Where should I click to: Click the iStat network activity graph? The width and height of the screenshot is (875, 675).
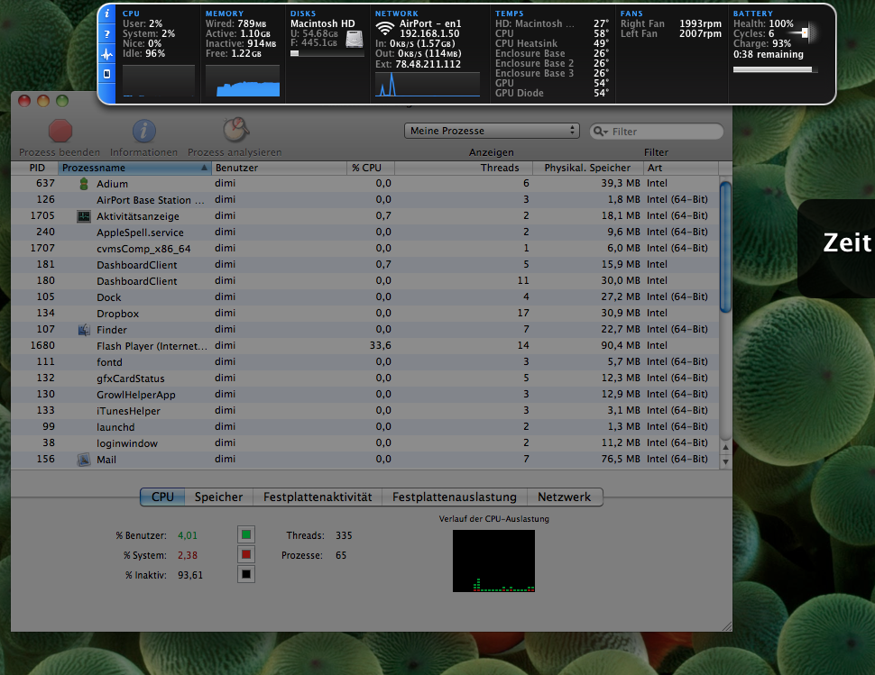[428, 84]
